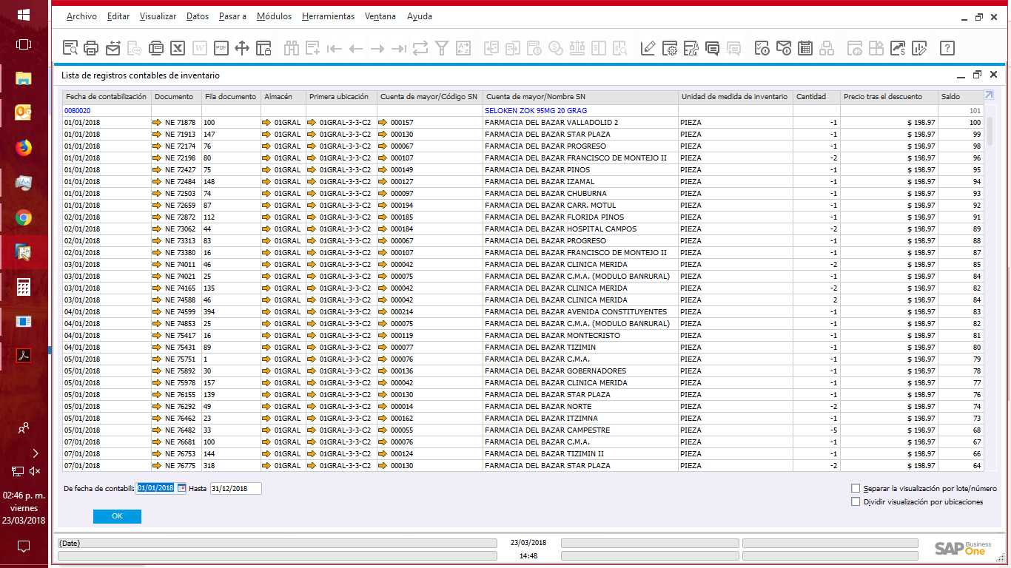The width and height of the screenshot is (1011, 568).
Task: Select the cell FARMACIA DEL BAZAR CAMPESTRE
Action: pyautogui.click(x=580, y=430)
